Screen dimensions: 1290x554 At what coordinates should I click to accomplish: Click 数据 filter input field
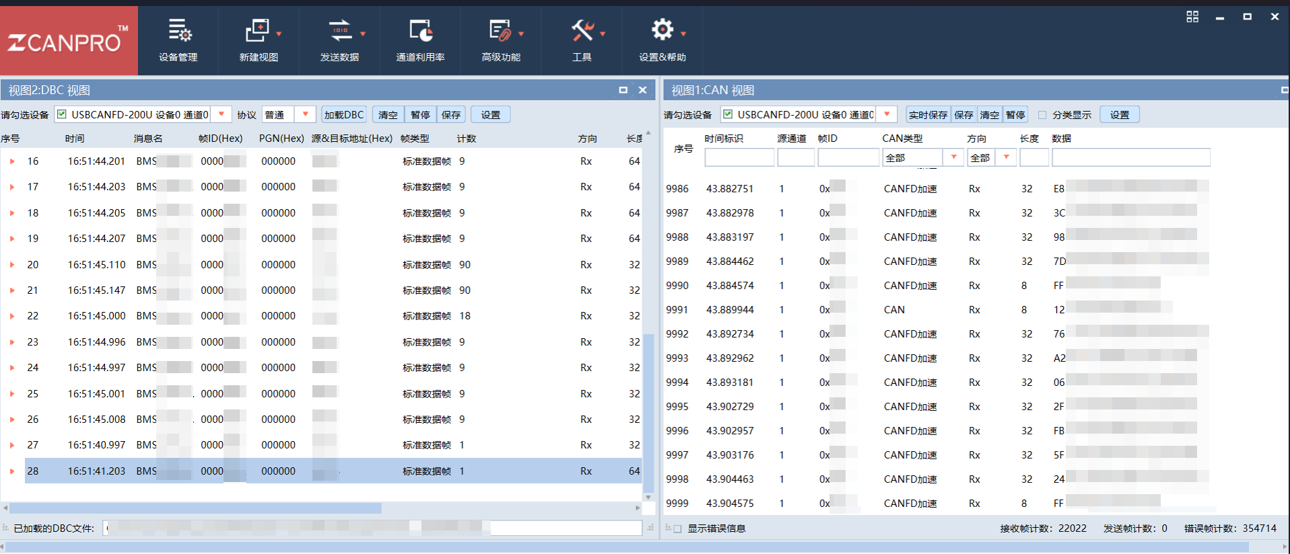[1131, 157]
